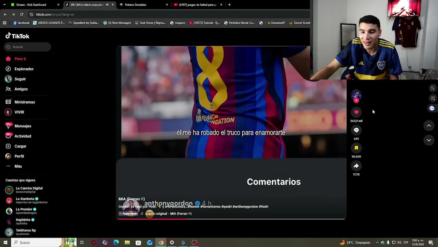
Task: Click the TikTok logo
Action: point(17,36)
